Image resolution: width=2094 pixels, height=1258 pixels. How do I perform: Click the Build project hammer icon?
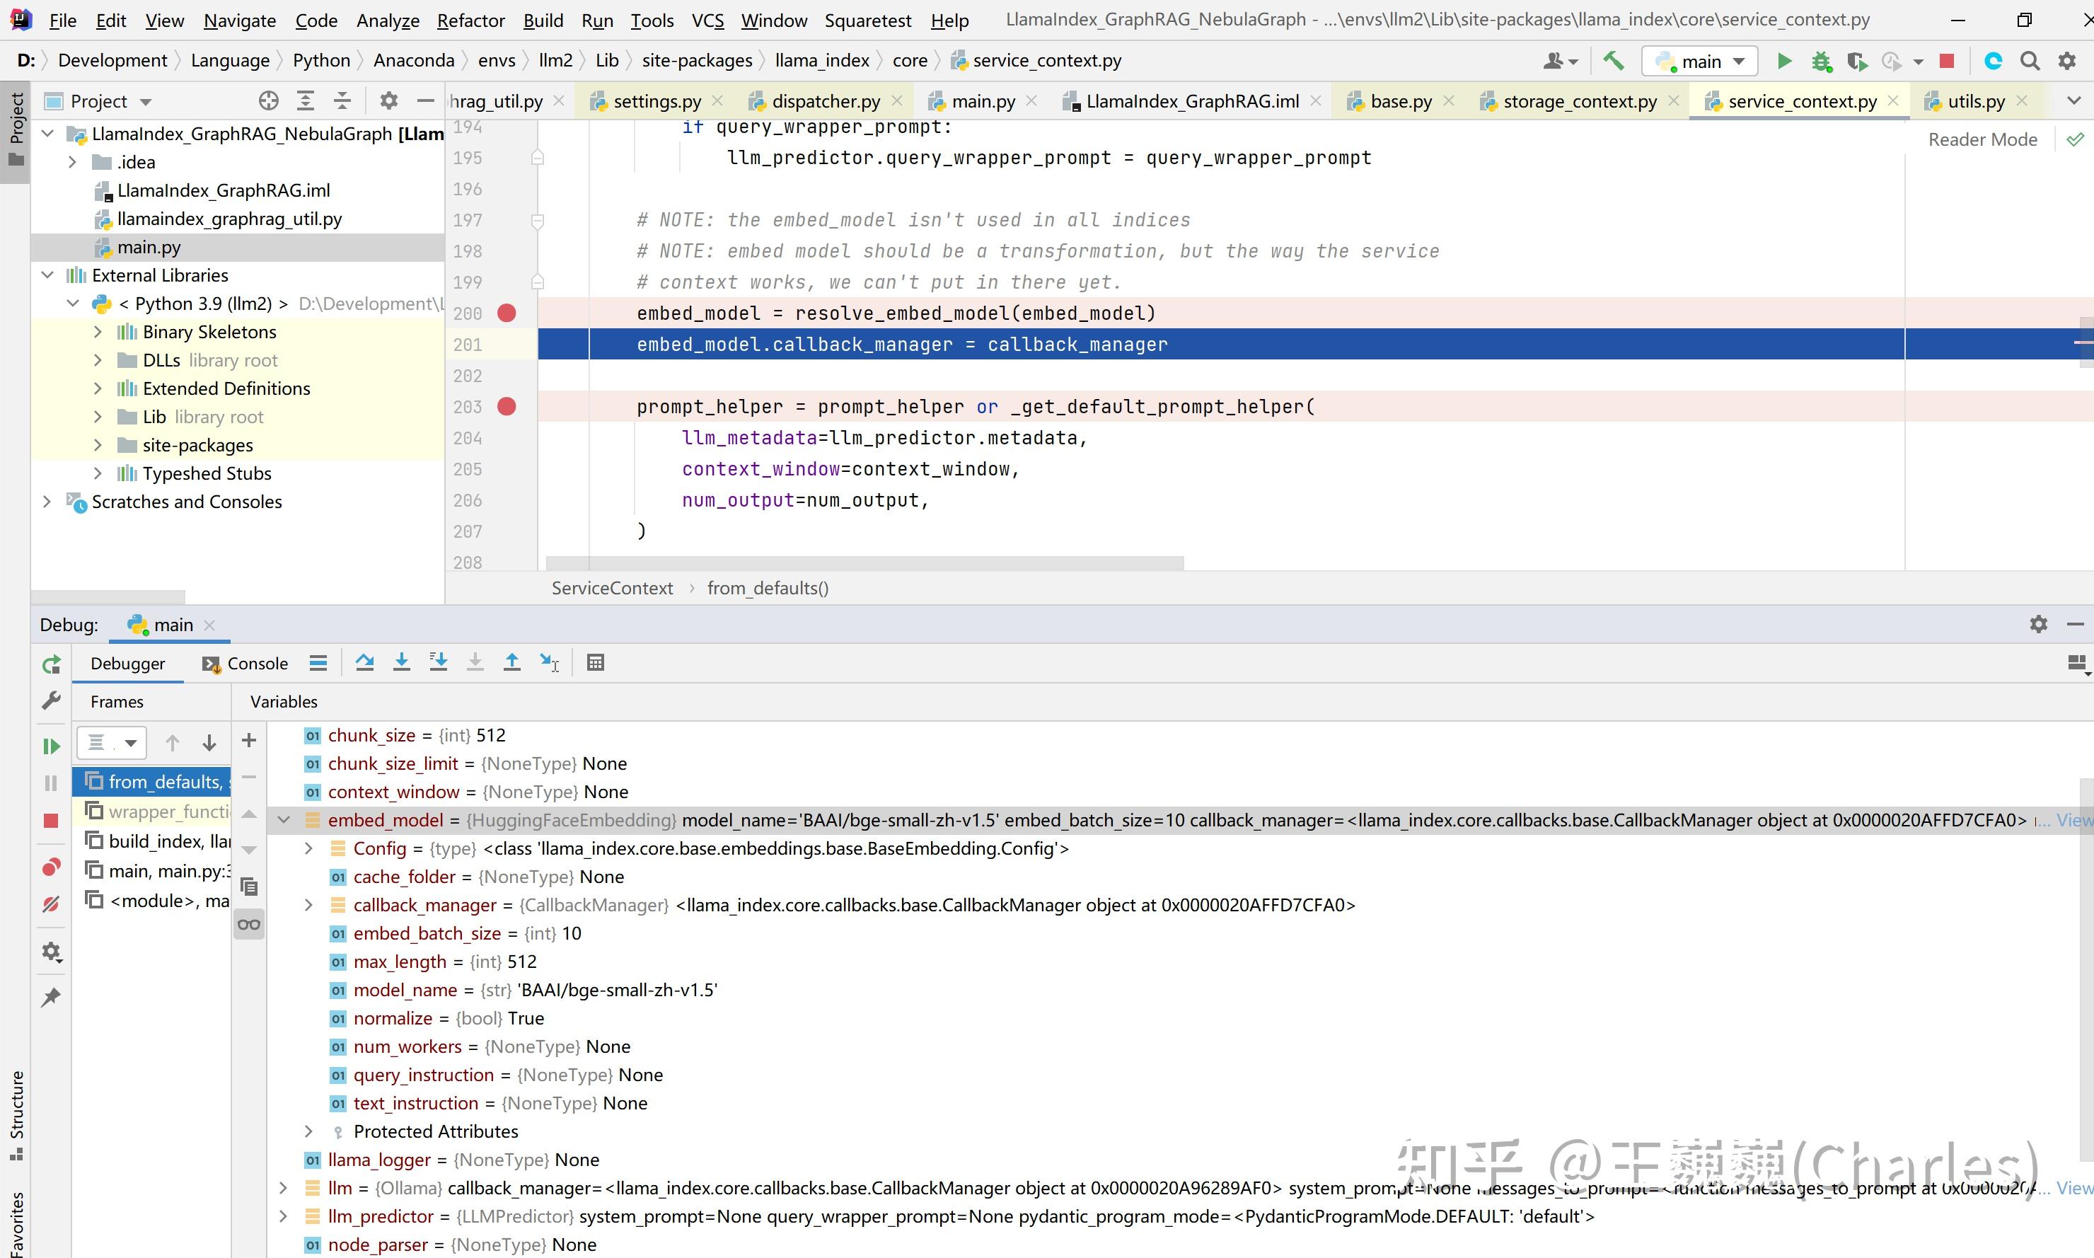pyautogui.click(x=1613, y=60)
